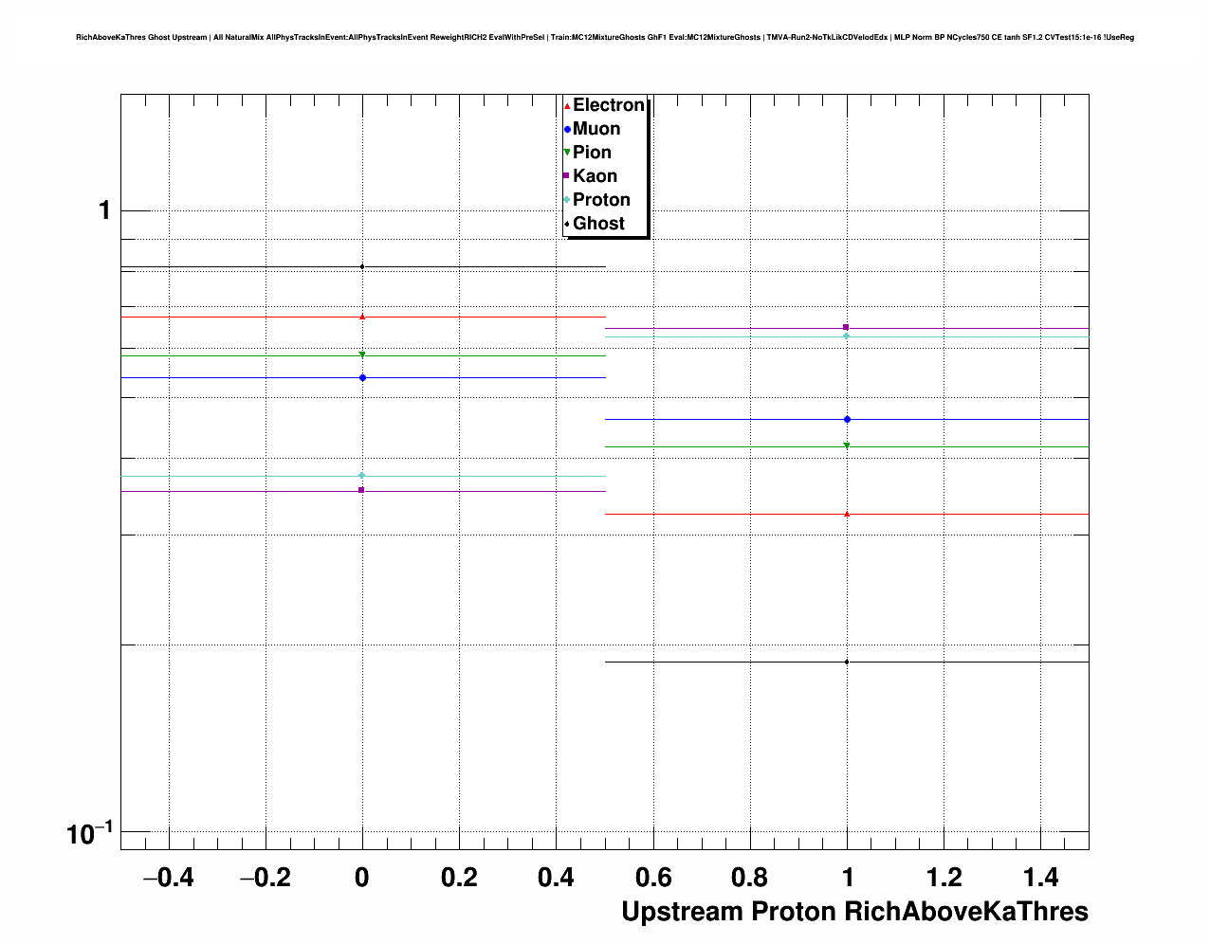Click the x-axis title Upstream Proton RichAboveKaThres
Screen dimensions: 1210x944
(x=854, y=912)
